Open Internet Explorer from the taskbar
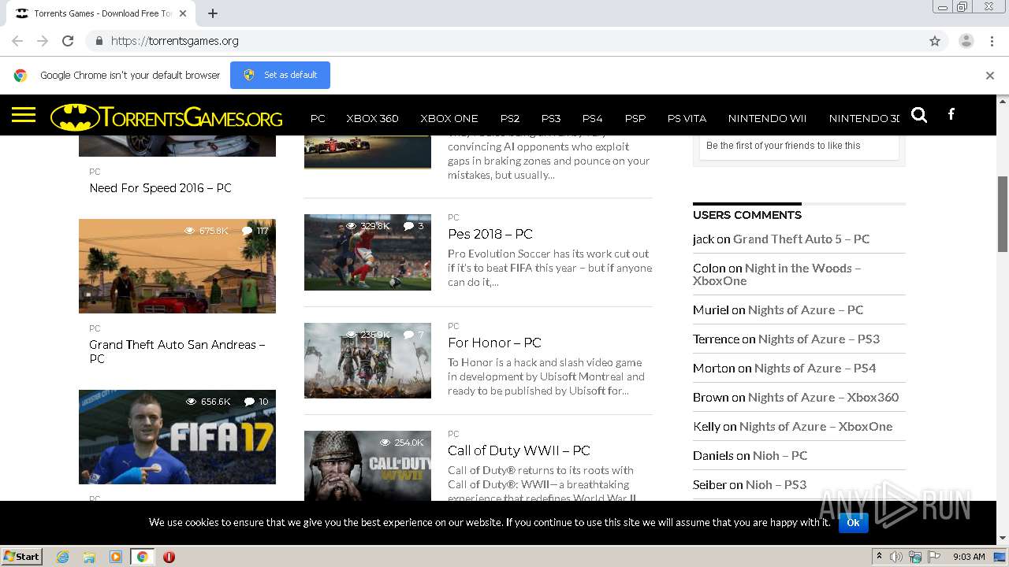The height and width of the screenshot is (567, 1009). (63, 557)
